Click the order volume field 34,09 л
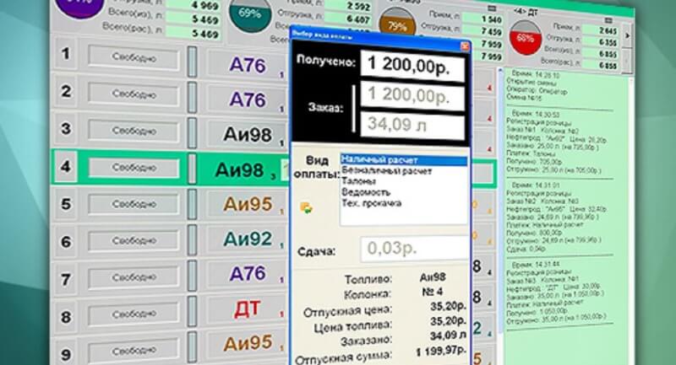Viewport: 676px width, 365px height. click(x=412, y=125)
